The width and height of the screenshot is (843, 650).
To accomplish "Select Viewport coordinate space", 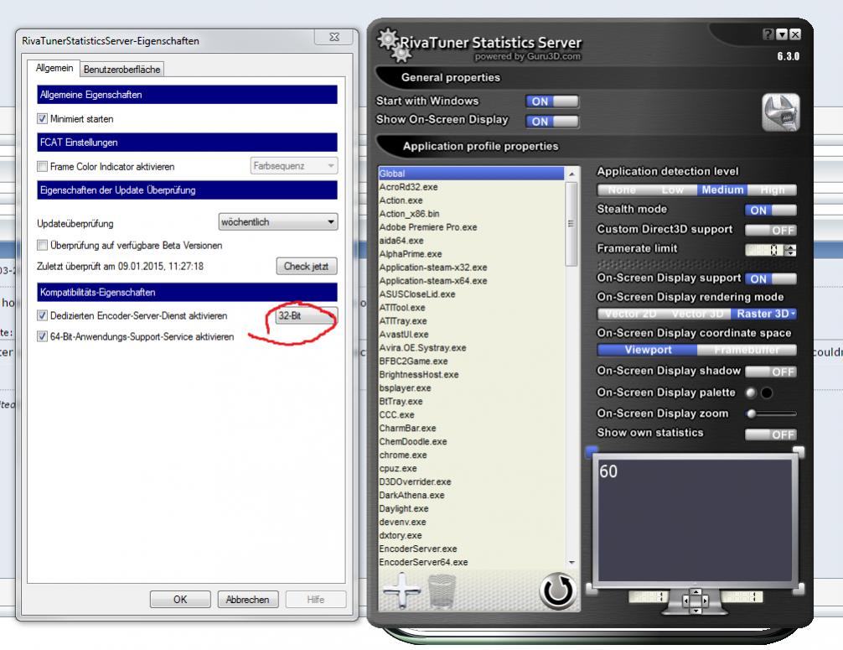I will [x=648, y=350].
